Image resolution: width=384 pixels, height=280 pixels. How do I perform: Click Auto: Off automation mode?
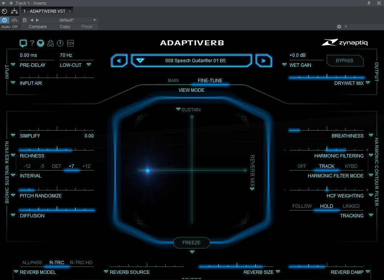[9, 27]
